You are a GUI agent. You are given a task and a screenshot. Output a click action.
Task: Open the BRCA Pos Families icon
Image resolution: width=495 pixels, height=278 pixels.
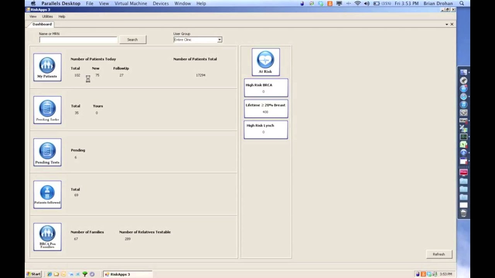pyautogui.click(x=47, y=237)
